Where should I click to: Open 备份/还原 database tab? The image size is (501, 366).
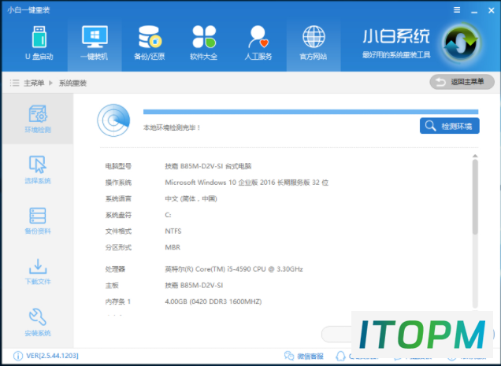click(150, 43)
